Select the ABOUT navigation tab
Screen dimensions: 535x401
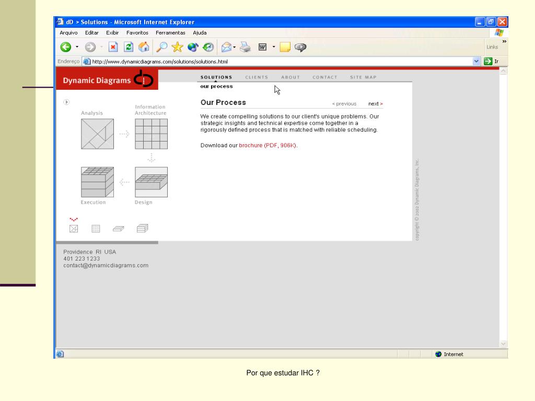coord(290,77)
